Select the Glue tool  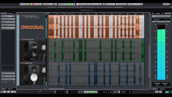pos(83,4)
